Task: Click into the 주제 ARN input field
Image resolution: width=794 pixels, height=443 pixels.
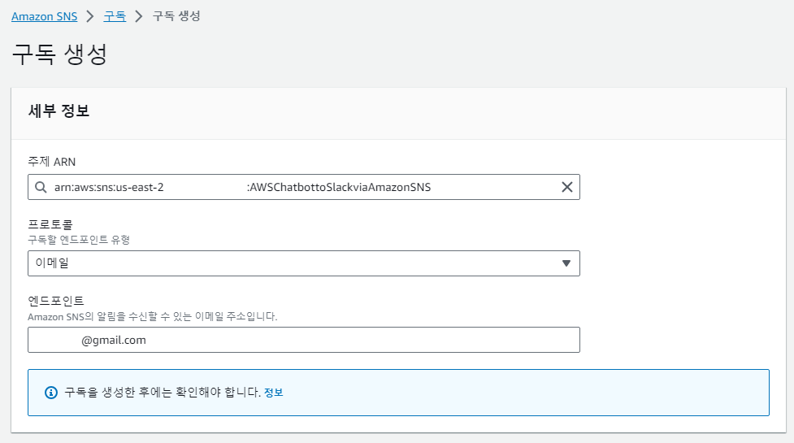Action: 304,187
